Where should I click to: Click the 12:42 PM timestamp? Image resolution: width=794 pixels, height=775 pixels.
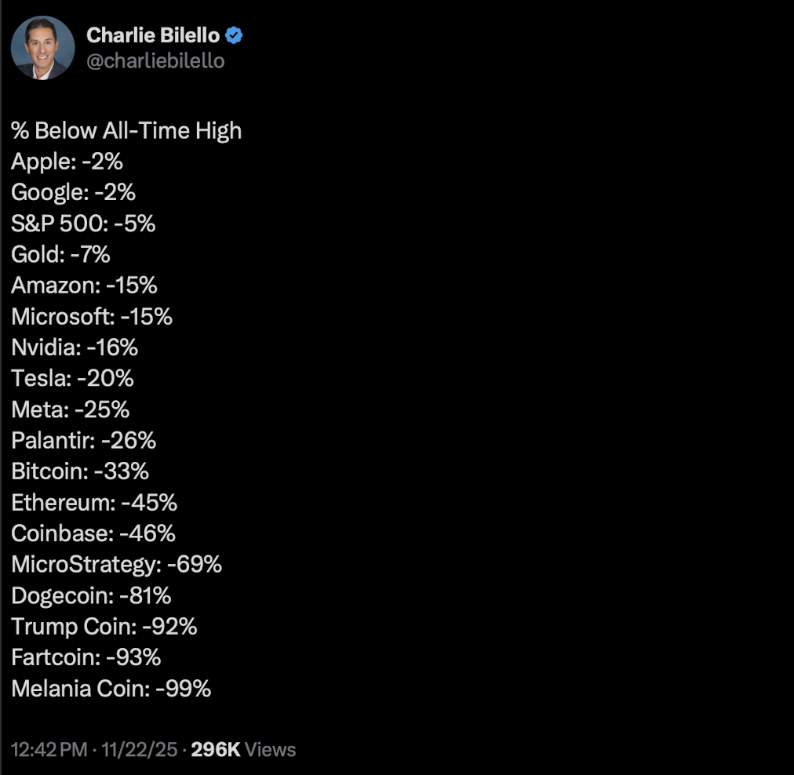click(49, 749)
